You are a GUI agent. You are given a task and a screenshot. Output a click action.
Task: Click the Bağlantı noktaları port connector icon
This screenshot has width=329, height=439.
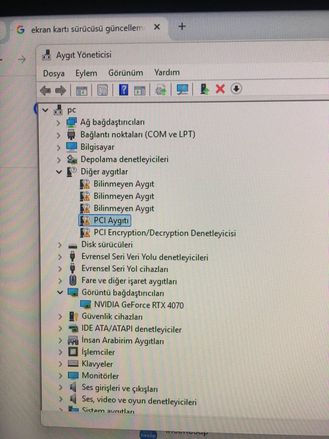[x=71, y=135]
